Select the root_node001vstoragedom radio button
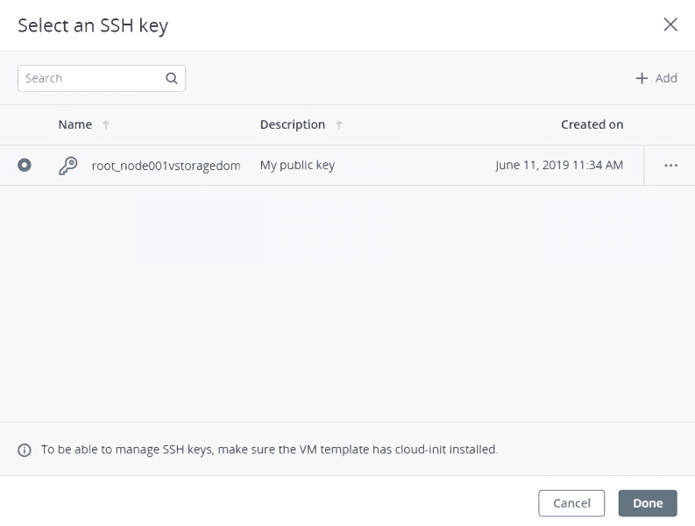 pyautogui.click(x=25, y=165)
